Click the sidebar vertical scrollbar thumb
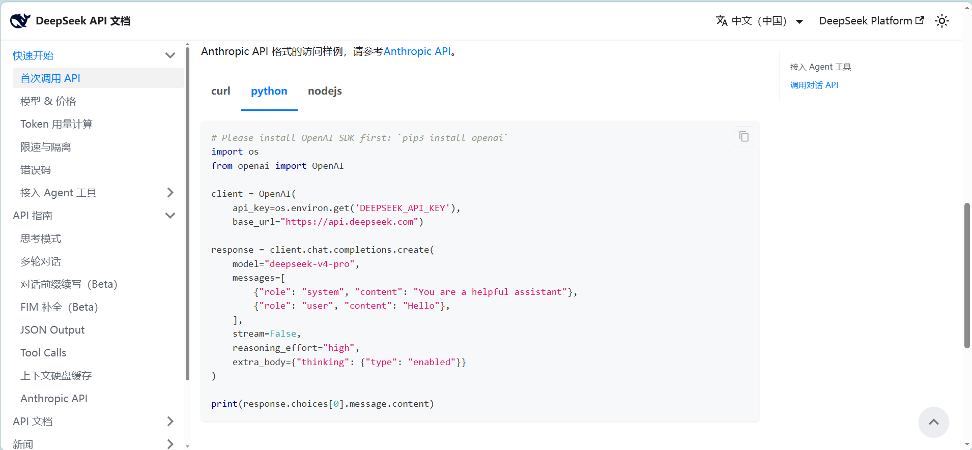 pyautogui.click(x=187, y=214)
